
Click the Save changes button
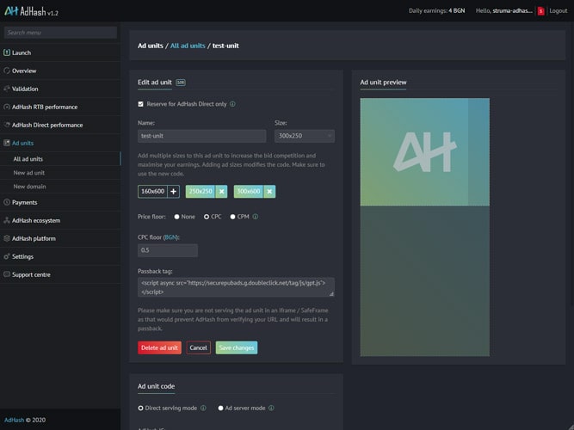[x=236, y=348]
